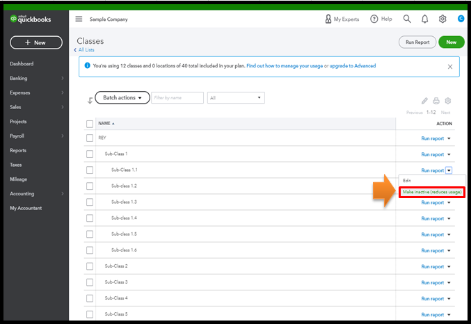Click Run report for Sub-class 1.5
The height and width of the screenshot is (324, 471).
[432, 234]
